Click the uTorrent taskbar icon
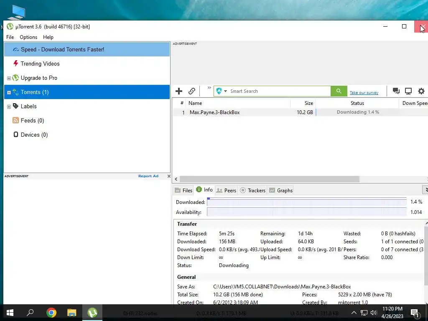This screenshot has height=321, width=428. pos(92,313)
